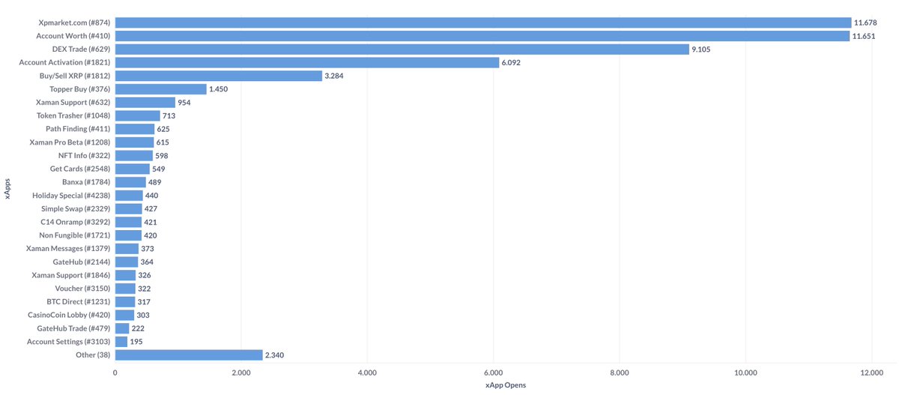
Task: Click the value label 549
Action: 159,169
